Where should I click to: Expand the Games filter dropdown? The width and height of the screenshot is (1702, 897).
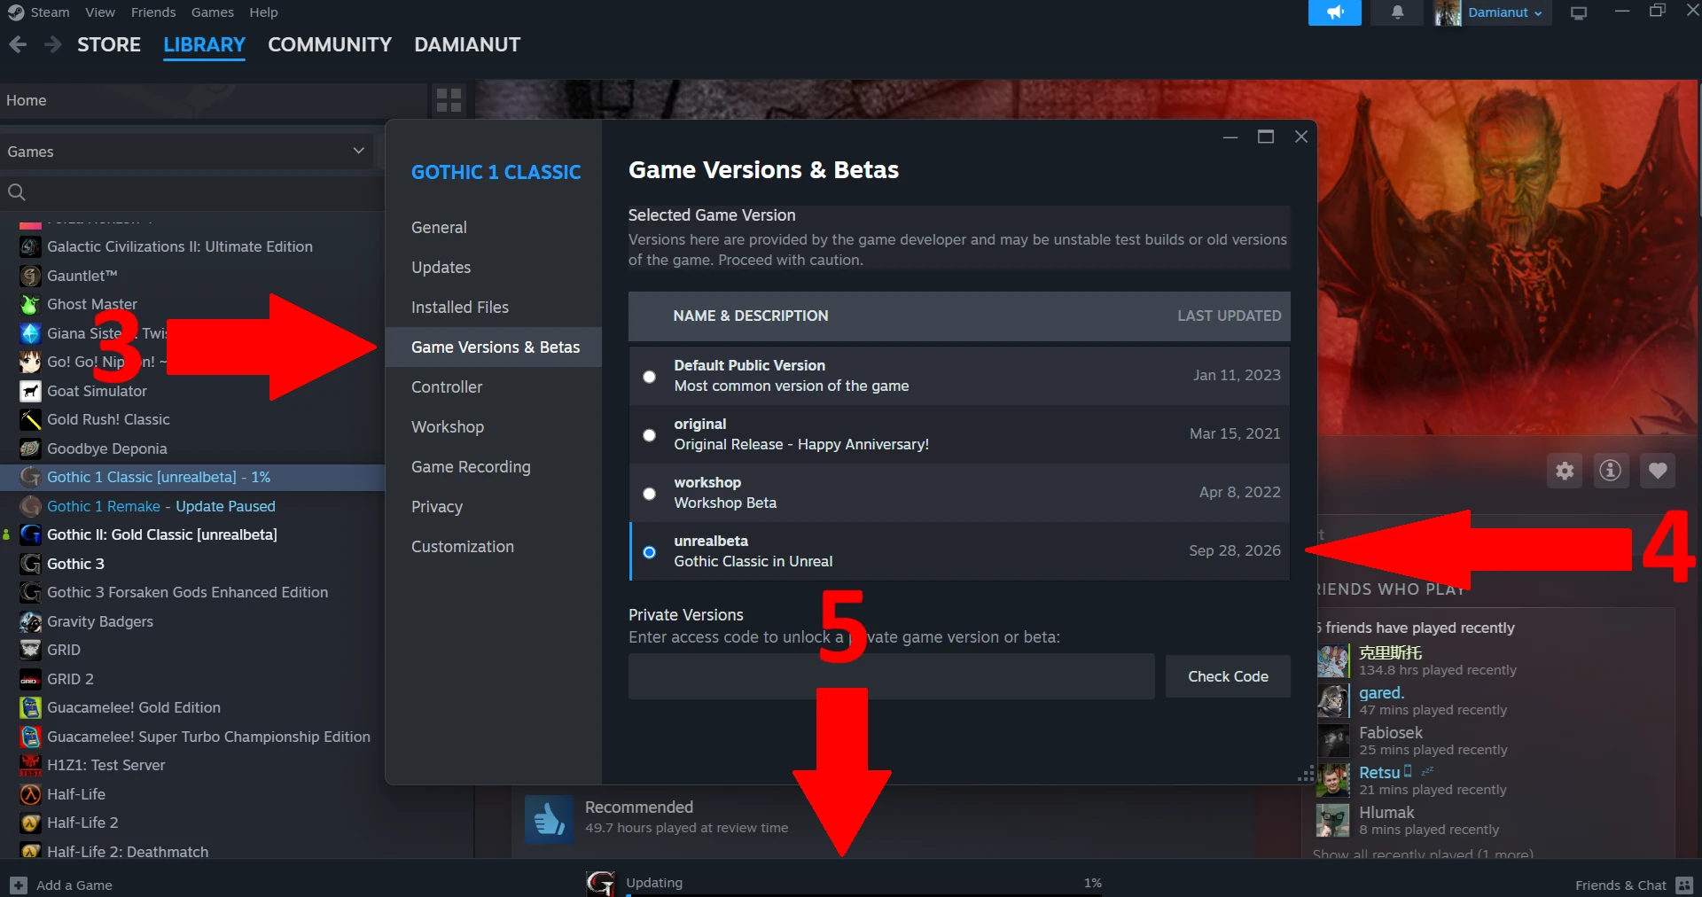[x=358, y=151]
